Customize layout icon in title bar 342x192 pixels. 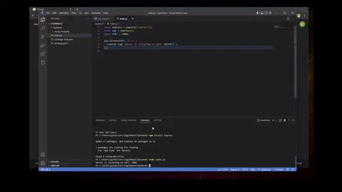(x=270, y=13)
